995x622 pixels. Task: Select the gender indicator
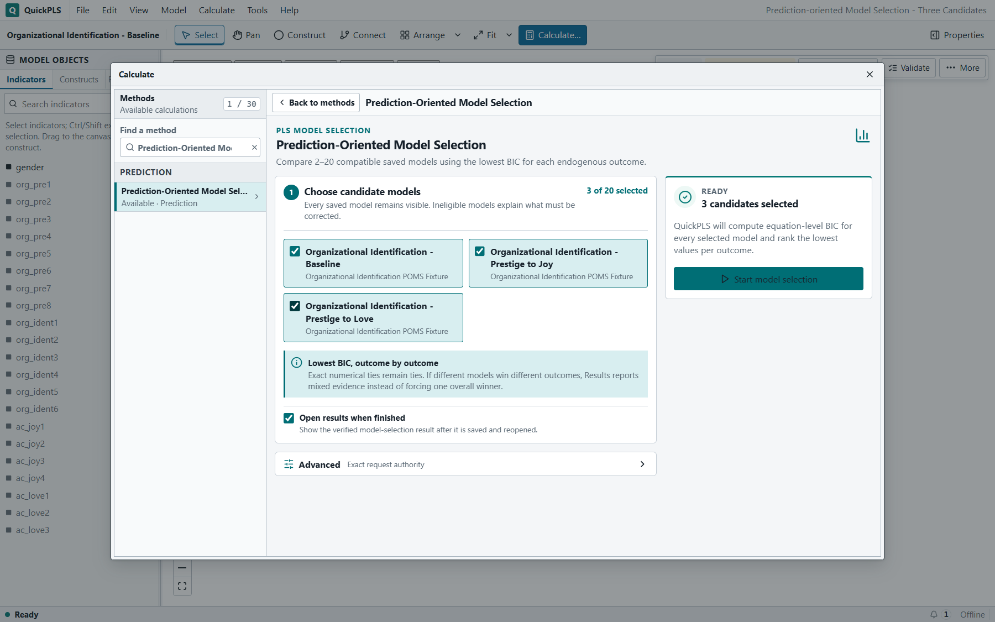coord(30,167)
